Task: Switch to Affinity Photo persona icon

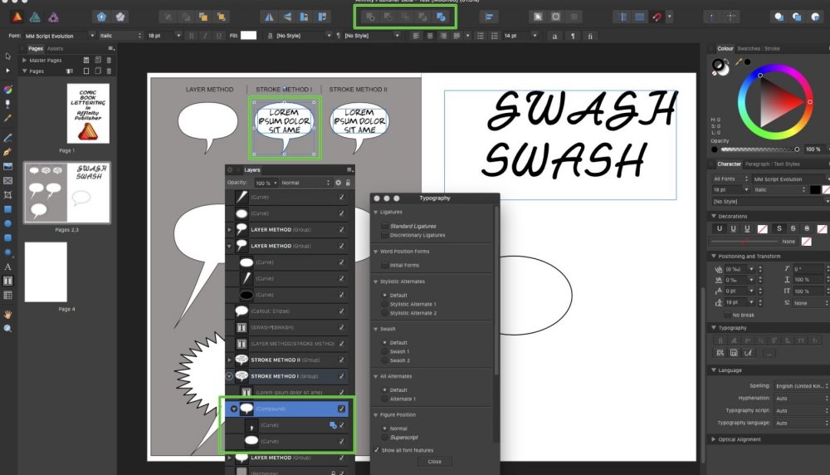Action: 53,16
